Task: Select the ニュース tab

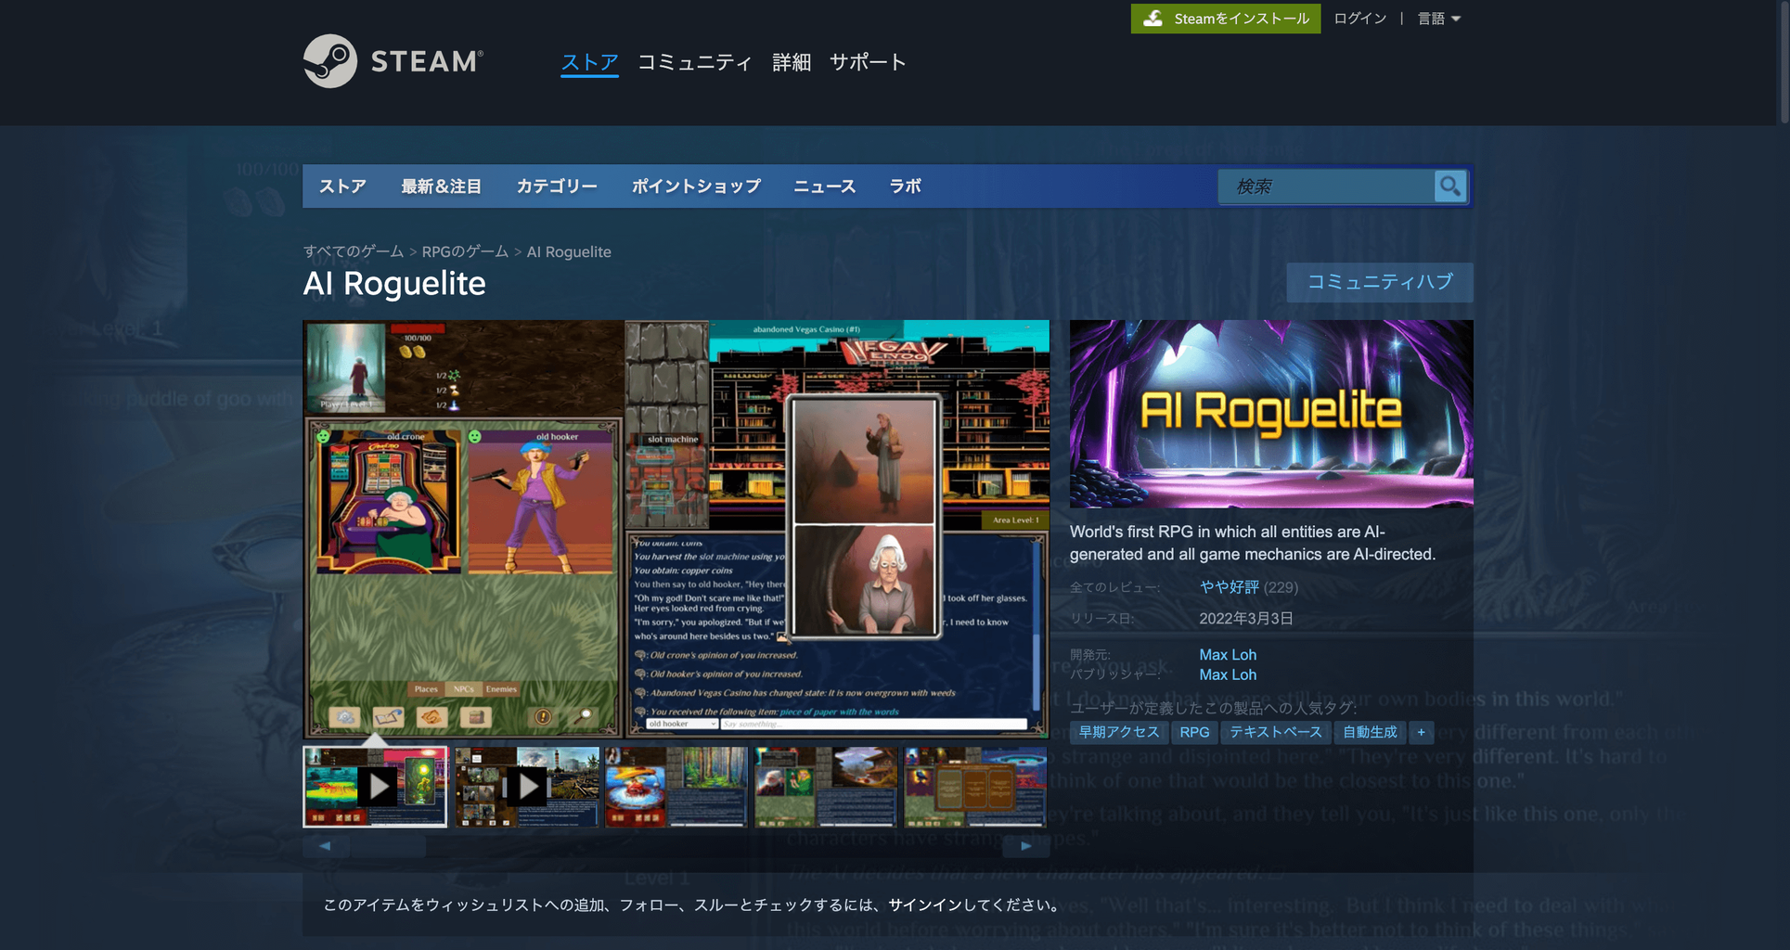Action: click(824, 186)
